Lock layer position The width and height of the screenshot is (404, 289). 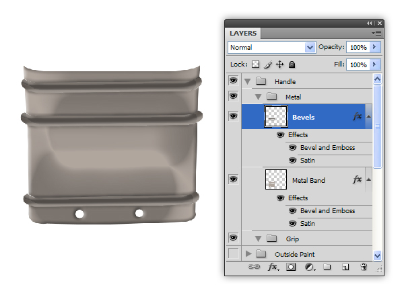click(x=279, y=65)
